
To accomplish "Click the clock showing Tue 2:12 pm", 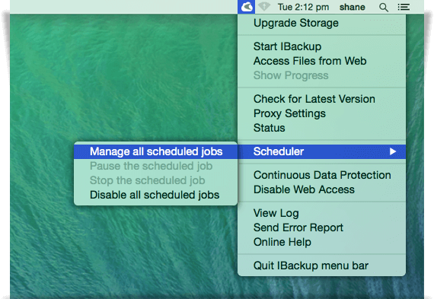I will (303, 7).
